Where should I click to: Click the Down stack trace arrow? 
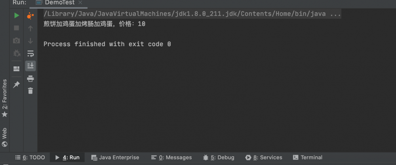(30, 41)
